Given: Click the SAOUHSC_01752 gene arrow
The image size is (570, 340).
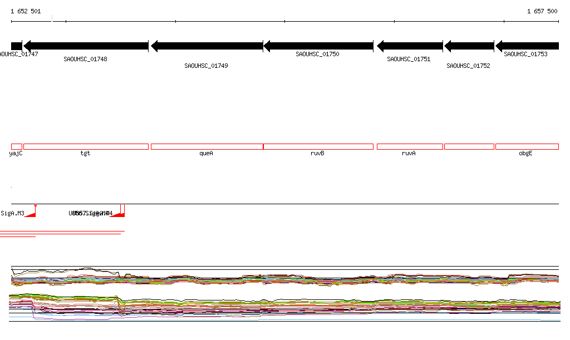Looking at the screenshot, I should (x=469, y=46).
